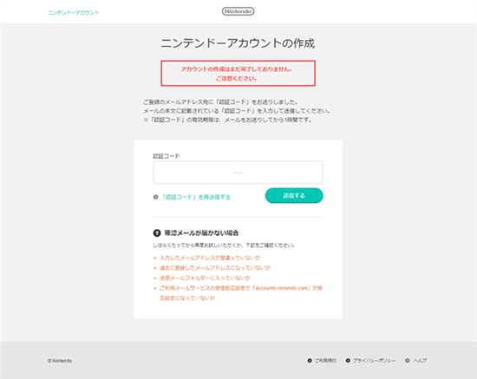477x379 pixels.
Task: Click the 確認メールが届かない場合 heading
Action: 201,233
